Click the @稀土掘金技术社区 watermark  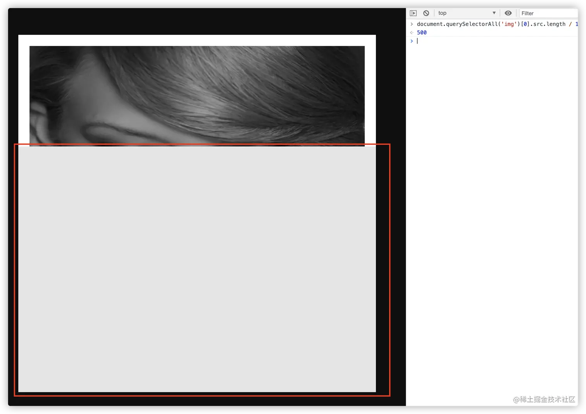click(x=544, y=400)
